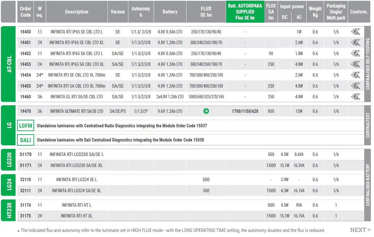Click the conformity mark icon for order 19450

[x=355, y=32]
